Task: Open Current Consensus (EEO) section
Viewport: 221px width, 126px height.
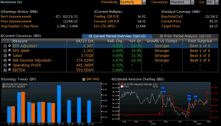Action: pos(21,36)
